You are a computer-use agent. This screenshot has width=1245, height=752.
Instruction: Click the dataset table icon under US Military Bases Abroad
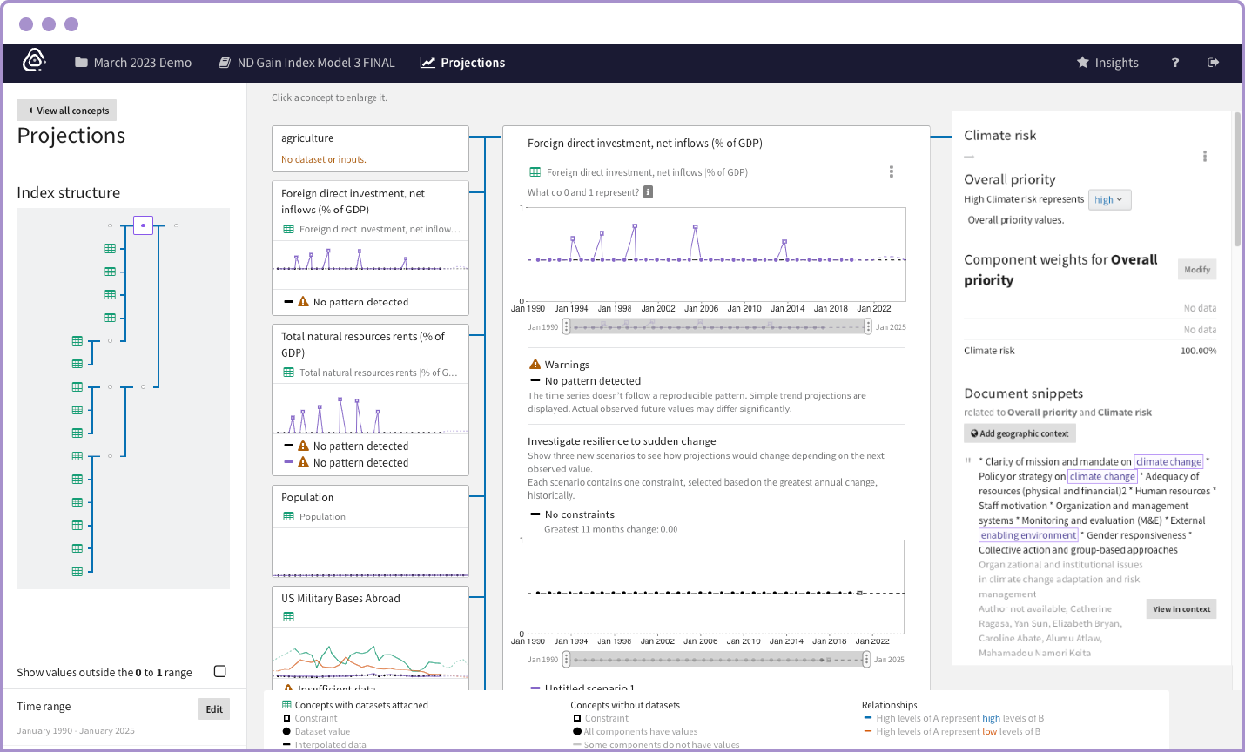[x=289, y=617]
